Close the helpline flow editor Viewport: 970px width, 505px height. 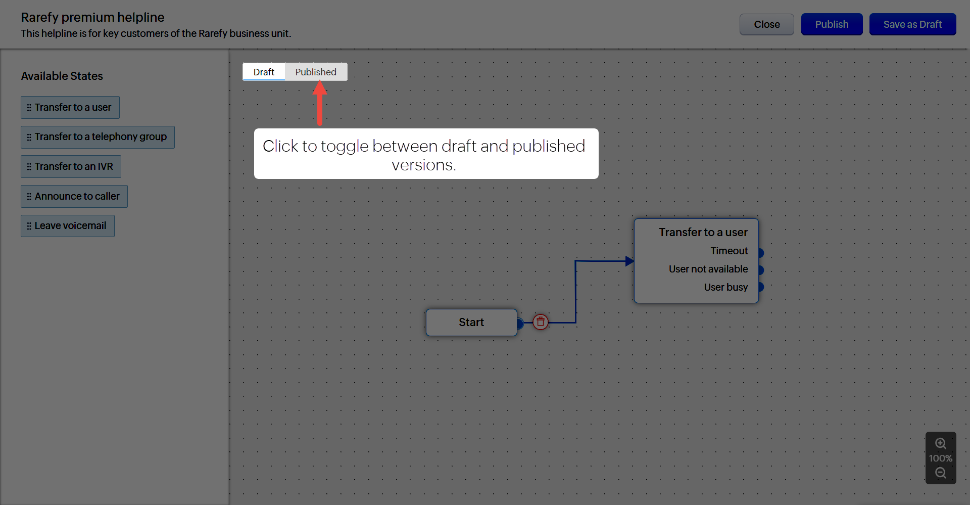[x=766, y=24]
